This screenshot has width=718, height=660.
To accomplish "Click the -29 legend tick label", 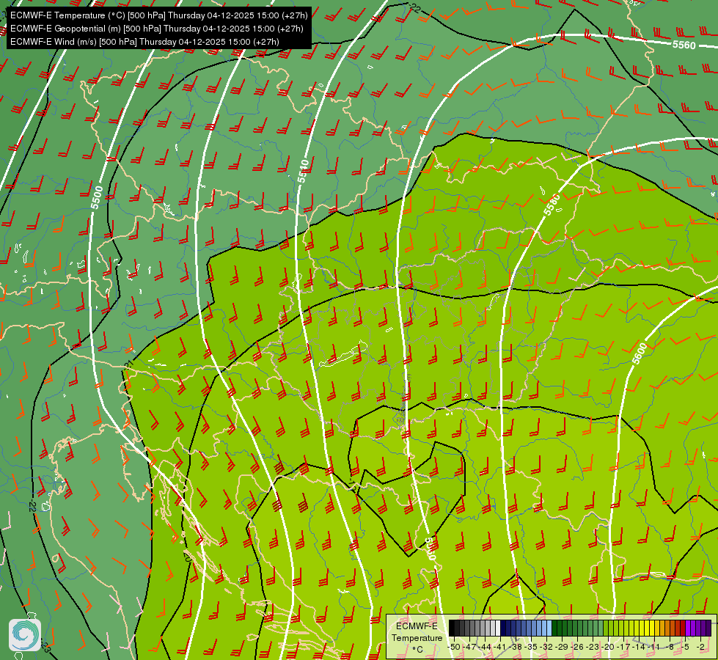I will click(x=561, y=648).
